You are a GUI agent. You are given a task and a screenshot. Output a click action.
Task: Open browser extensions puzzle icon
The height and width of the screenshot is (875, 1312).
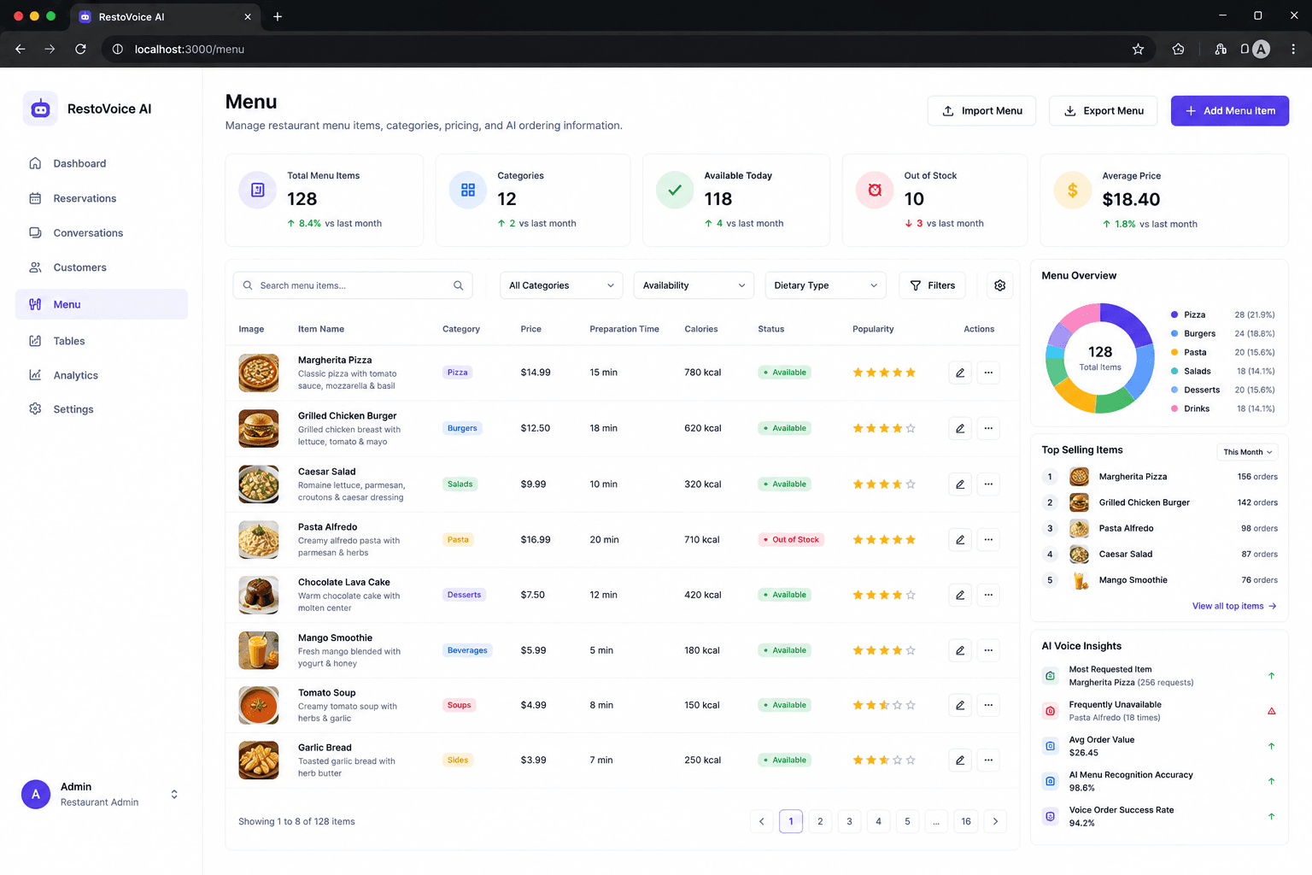click(1179, 50)
